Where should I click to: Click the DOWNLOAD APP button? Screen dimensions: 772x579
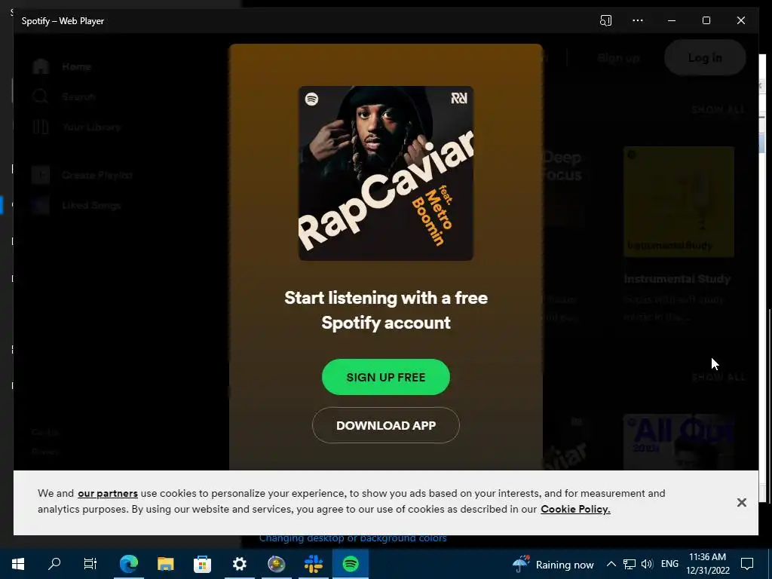coord(385,425)
